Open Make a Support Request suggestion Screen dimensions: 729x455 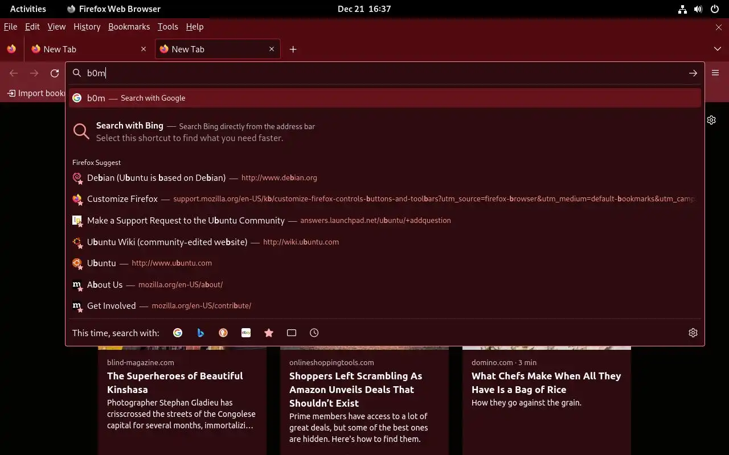[x=385, y=220]
